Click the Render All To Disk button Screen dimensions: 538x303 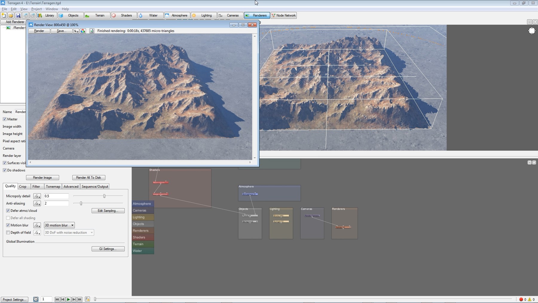[88, 177]
